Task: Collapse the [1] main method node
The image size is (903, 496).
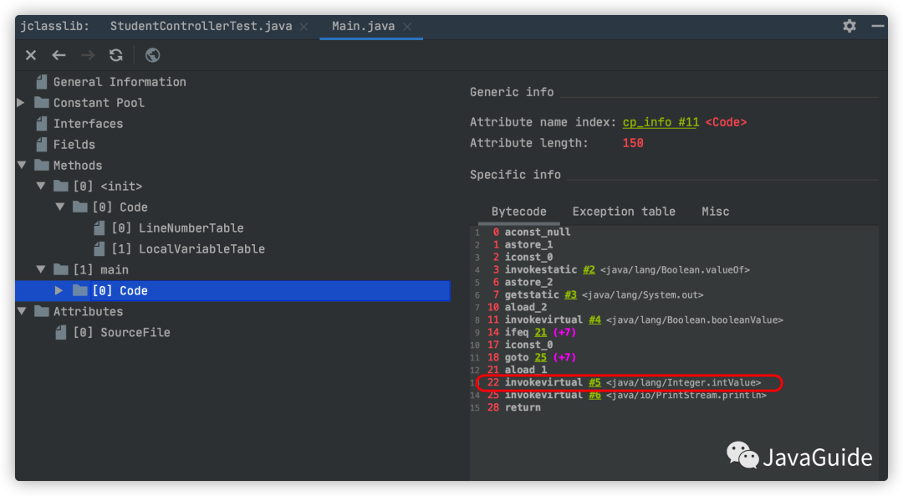Action: [x=41, y=269]
